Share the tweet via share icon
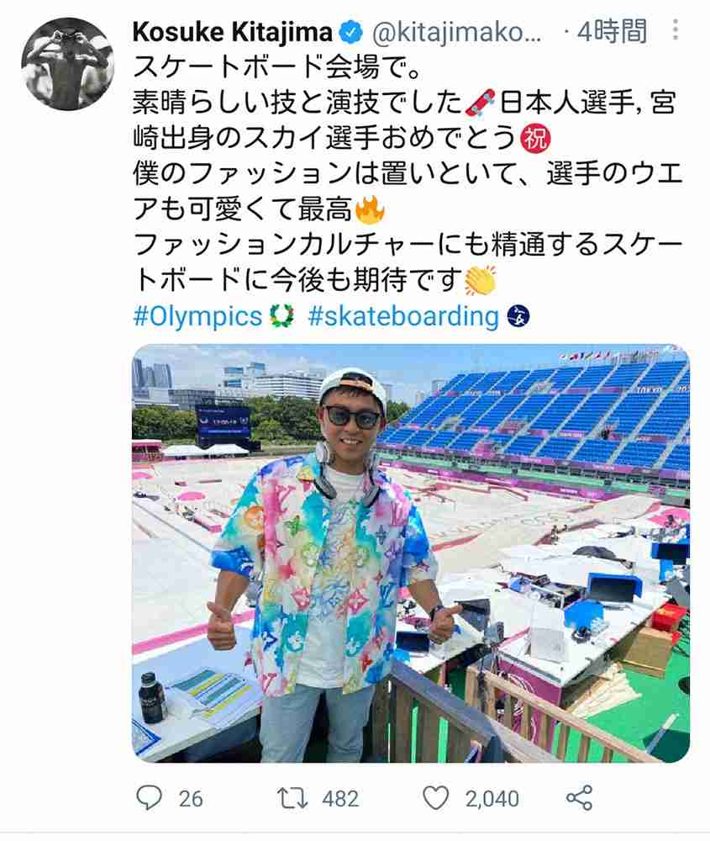 (x=579, y=797)
